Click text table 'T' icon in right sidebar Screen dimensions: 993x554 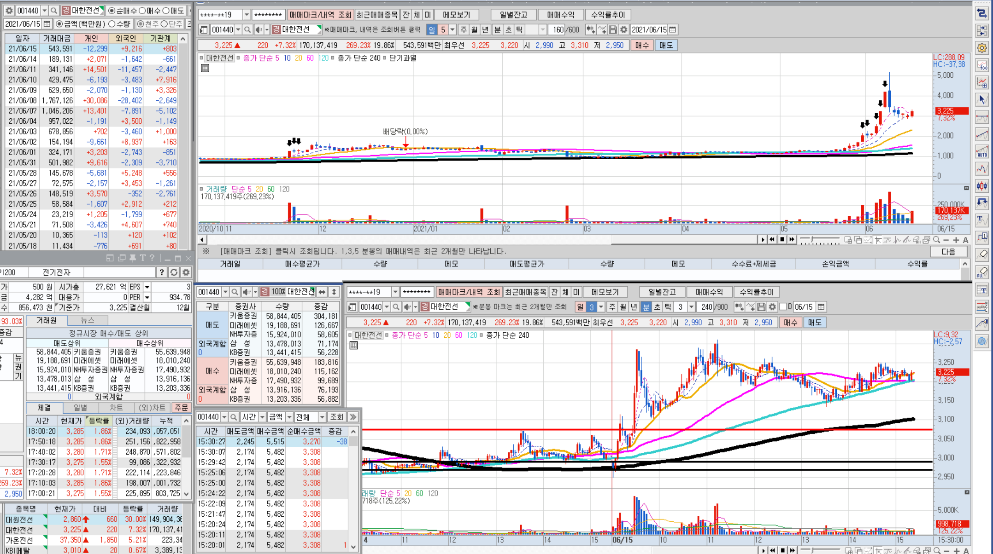(x=982, y=290)
